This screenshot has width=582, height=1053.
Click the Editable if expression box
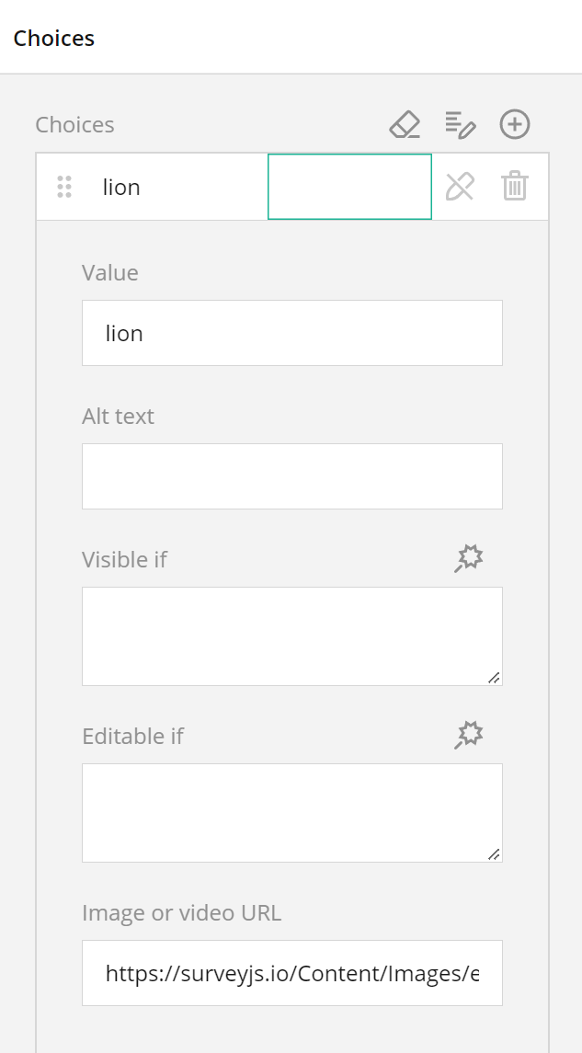click(291, 811)
